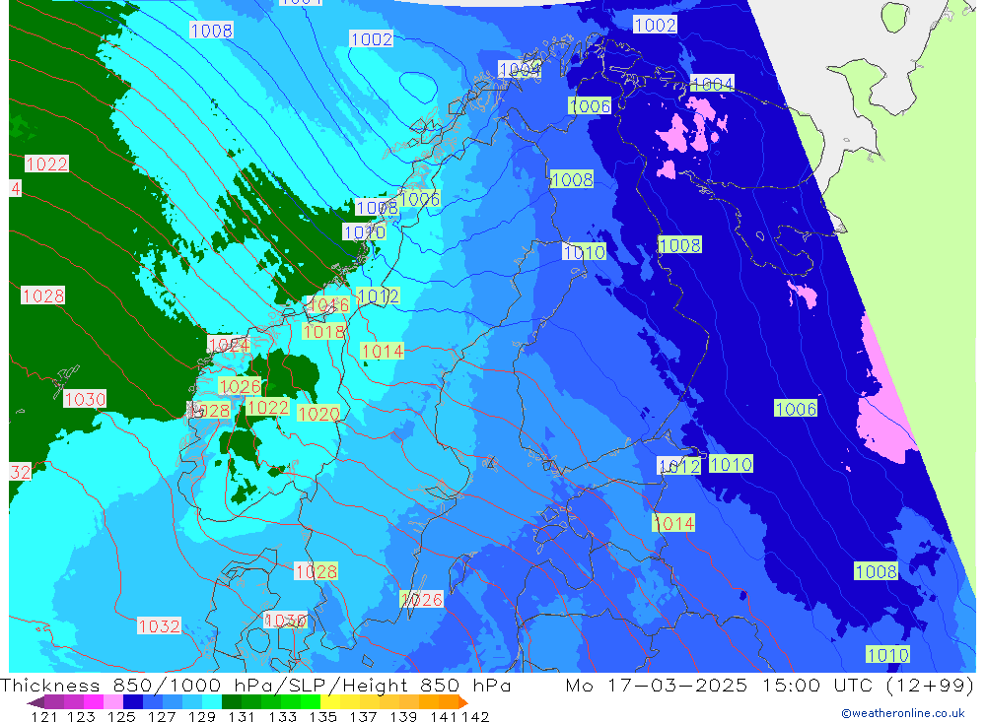Click legend value 123

(x=81, y=717)
